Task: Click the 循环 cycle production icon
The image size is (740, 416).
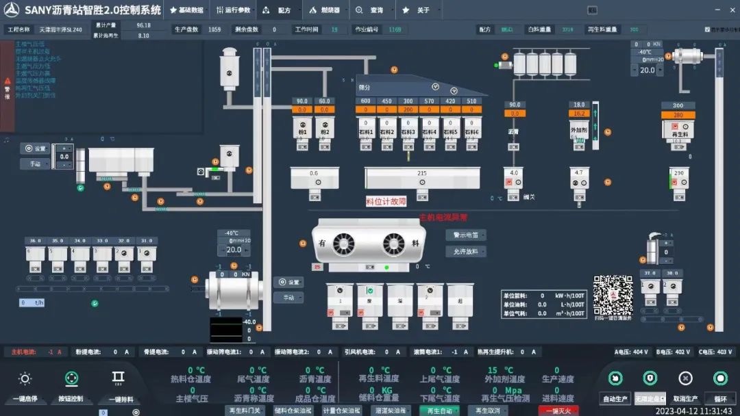Action: click(719, 378)
